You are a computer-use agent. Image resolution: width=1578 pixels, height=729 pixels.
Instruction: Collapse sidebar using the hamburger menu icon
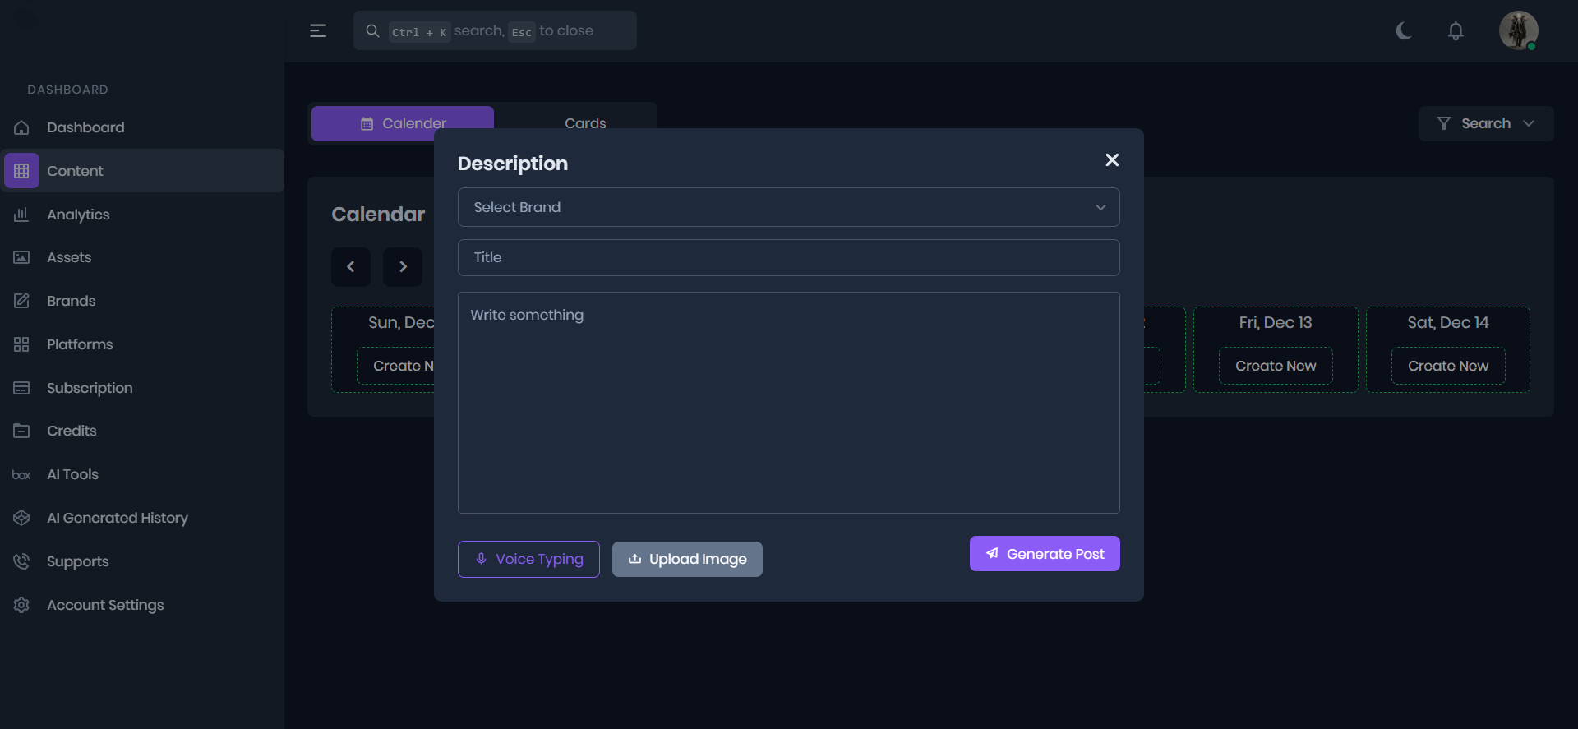pyautogui.click(x=318, y=31)
